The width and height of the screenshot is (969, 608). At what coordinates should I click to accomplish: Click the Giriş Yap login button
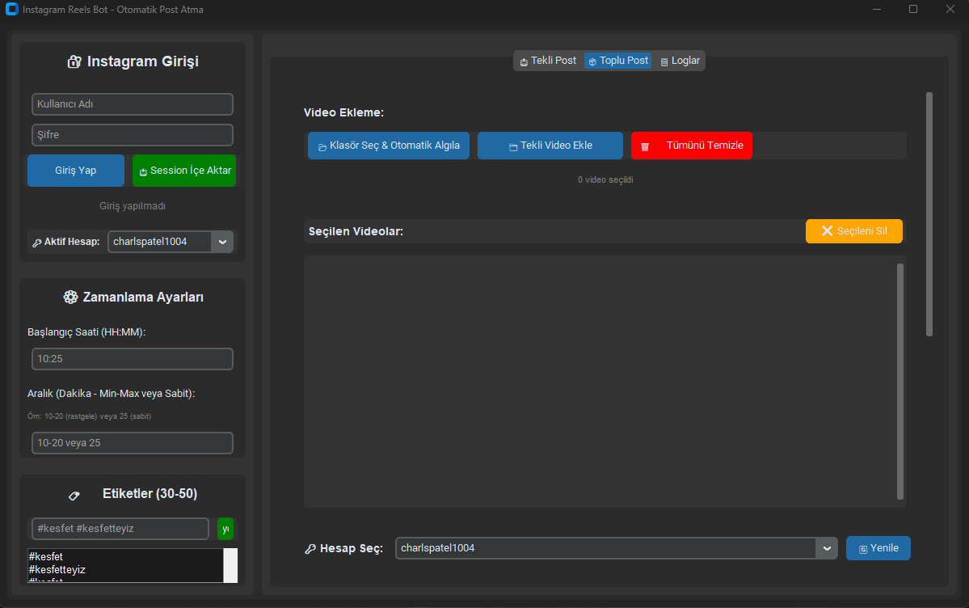click(x=76, y=171)
